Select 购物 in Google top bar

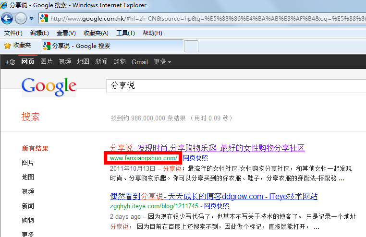coord(120,61)
